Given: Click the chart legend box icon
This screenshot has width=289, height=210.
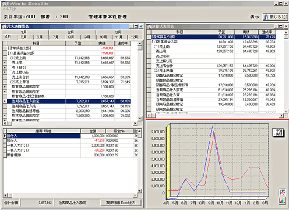Looking at the screenshot, I should (x=278, y=132).
